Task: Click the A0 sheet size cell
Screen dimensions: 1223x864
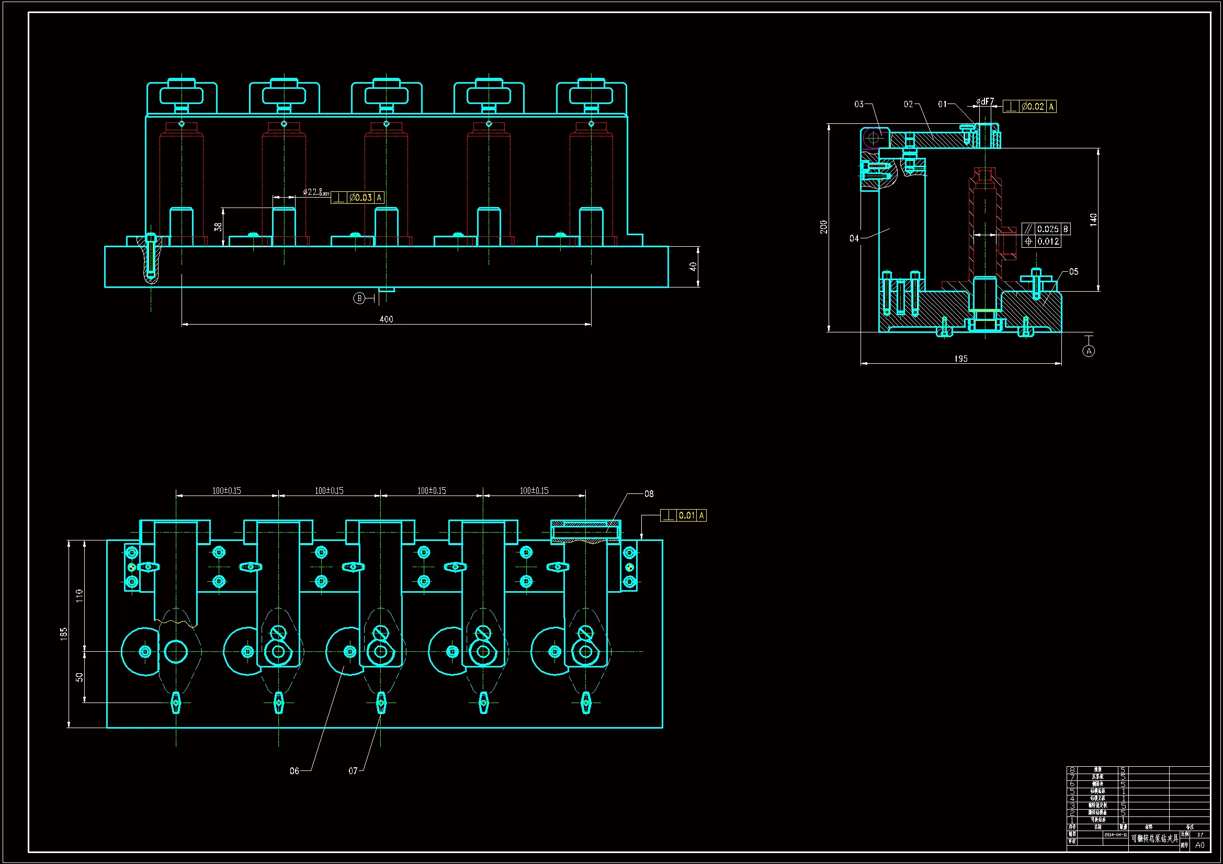Action: 1199,845
